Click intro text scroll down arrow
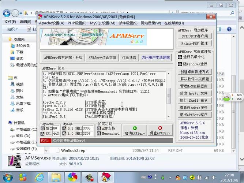Viewport: 244px width, 183px height. [169, 116]
